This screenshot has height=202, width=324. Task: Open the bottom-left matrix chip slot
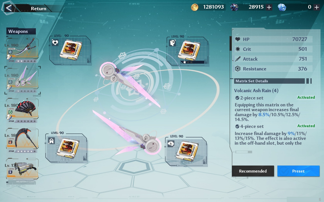(67, 148)
